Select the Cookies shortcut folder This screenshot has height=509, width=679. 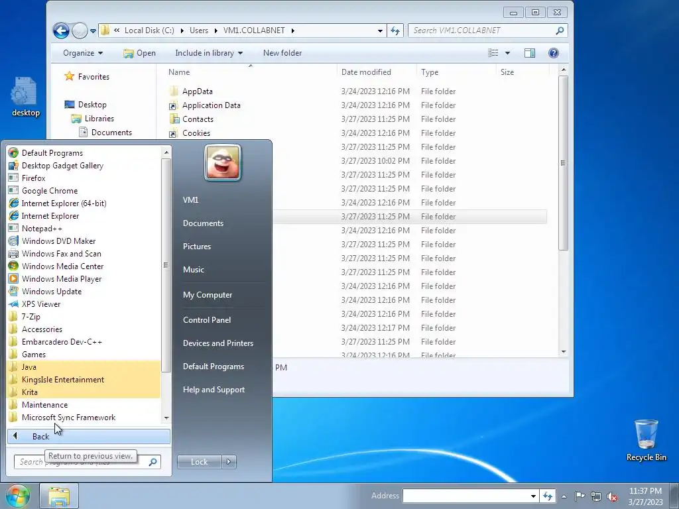pyautogui.click(x=196, y=133)
